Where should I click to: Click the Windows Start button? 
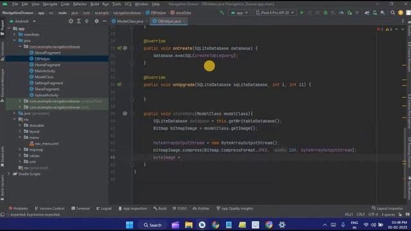(x=130, y=225)
